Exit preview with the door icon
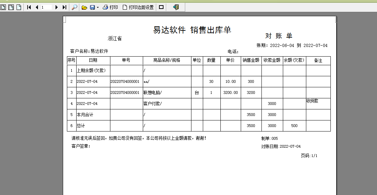 coord(176,7)
